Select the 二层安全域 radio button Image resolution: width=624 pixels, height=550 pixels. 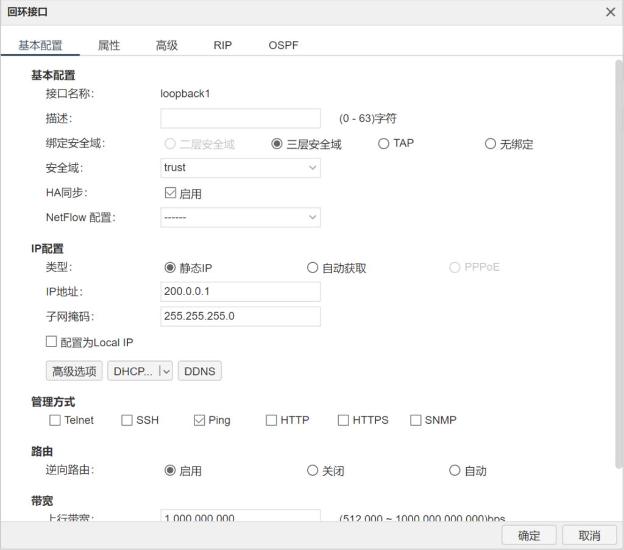click(x=170, y=144)
